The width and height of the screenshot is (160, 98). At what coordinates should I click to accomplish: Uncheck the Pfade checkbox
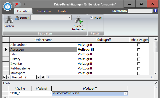click(x=91, y=18)
